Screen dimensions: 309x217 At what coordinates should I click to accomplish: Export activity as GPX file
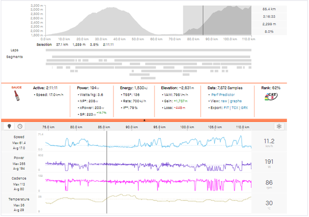pos(245,108)
